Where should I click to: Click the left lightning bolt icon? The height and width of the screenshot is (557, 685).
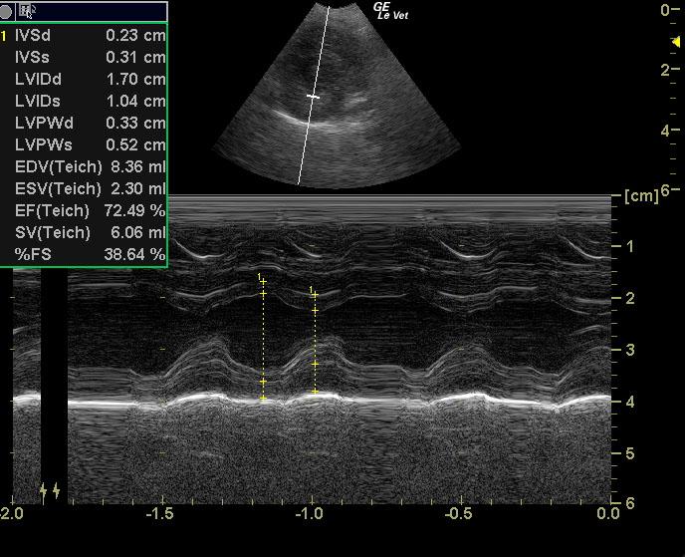[43, 490]
